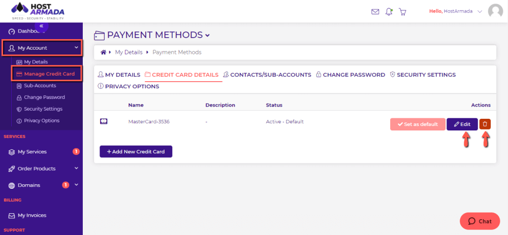Open the Payment Methods title dropdown

[207, 35]
